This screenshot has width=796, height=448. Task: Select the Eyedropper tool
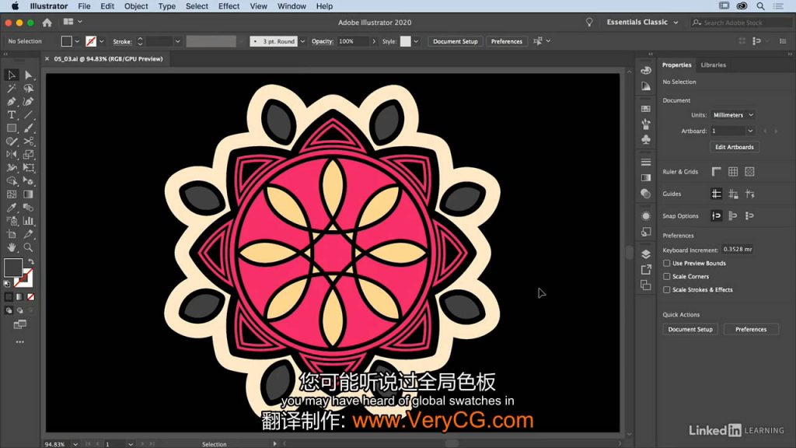(12, 208)
